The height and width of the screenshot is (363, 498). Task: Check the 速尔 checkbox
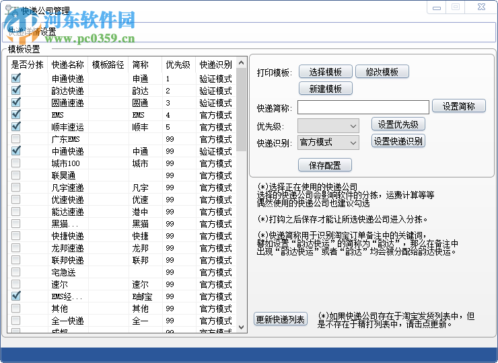pos(16,284)
